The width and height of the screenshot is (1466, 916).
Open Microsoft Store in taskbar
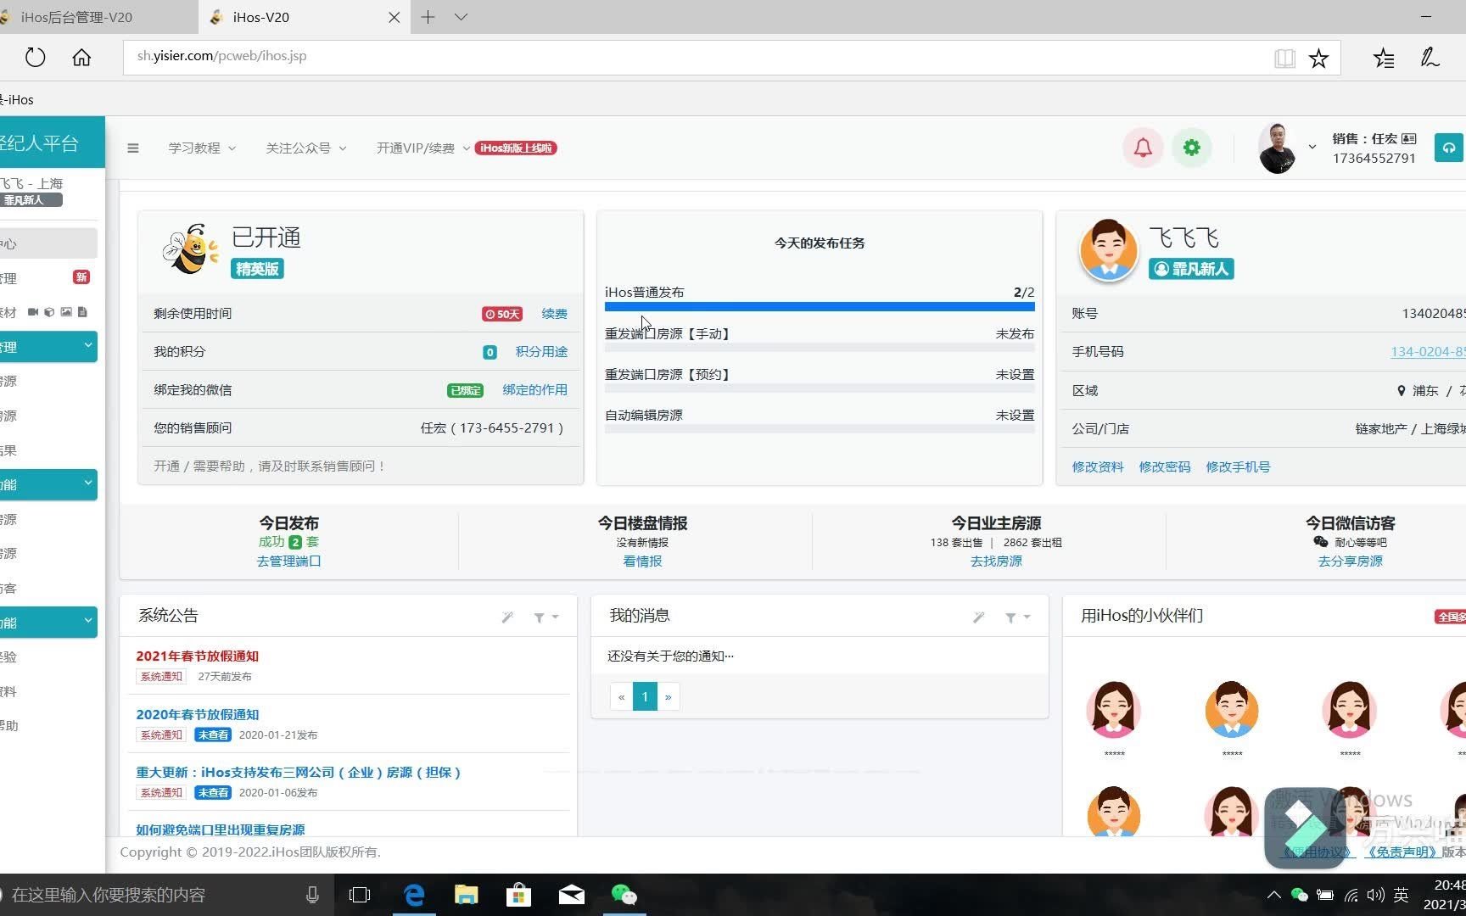[518, 895]
